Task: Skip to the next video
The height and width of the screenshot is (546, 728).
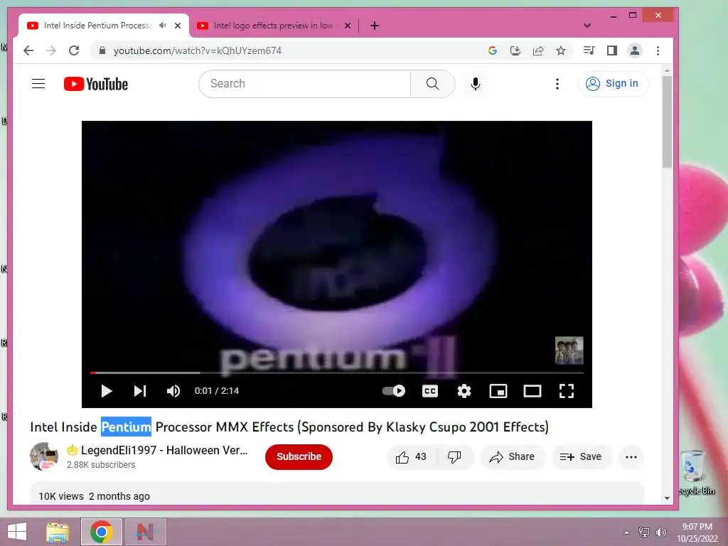Action: click(x=140, y=391)
